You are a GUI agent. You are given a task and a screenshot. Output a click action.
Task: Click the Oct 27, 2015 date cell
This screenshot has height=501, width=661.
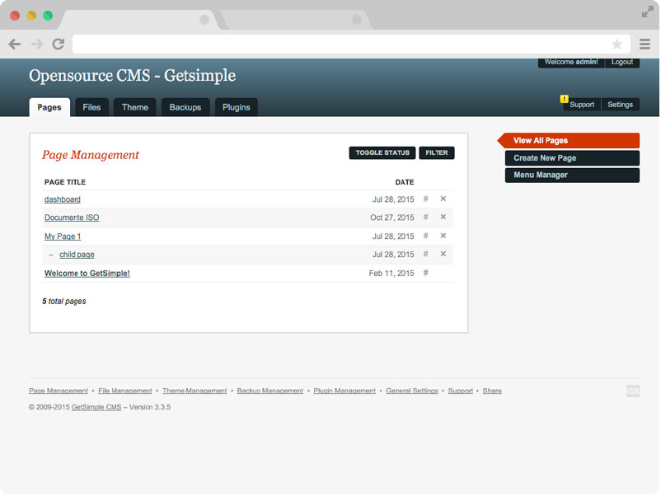pyautogui.click(x=392, y=218)
